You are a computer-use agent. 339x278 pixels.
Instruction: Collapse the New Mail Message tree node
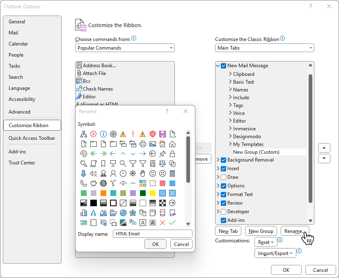pyautogui.click(x=218, y=66)
